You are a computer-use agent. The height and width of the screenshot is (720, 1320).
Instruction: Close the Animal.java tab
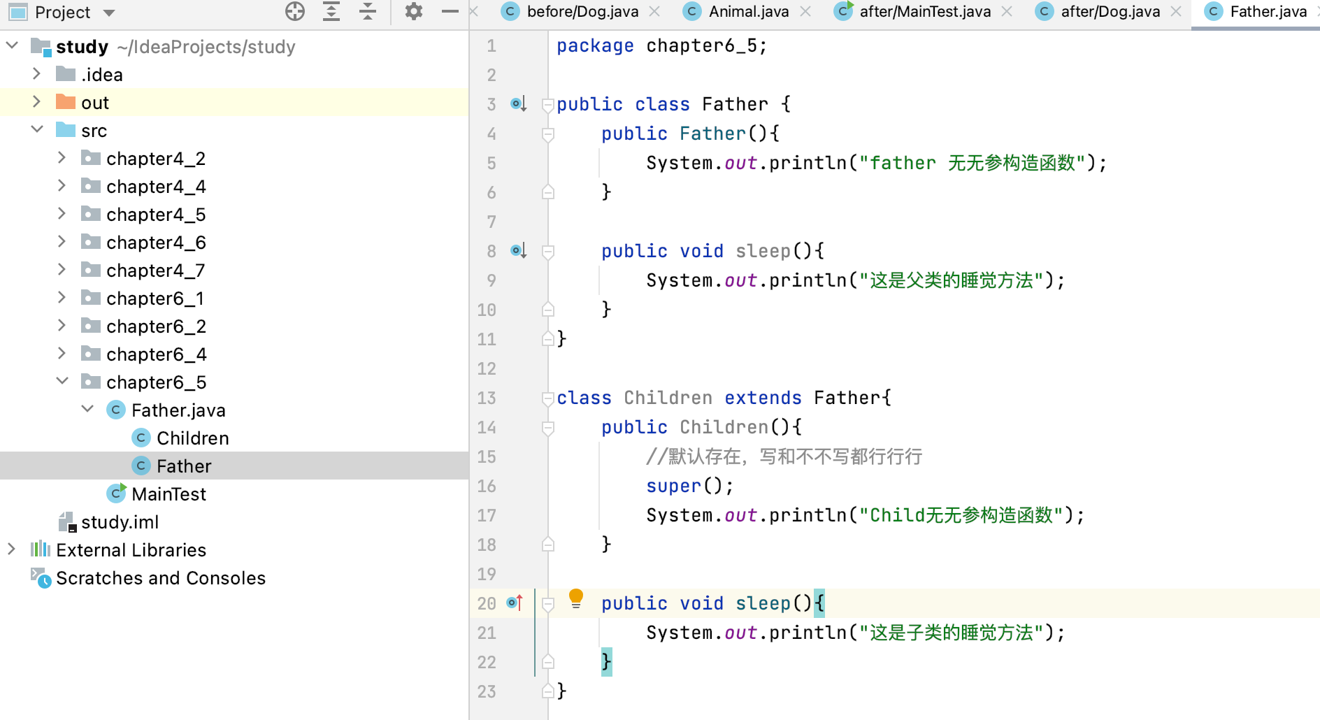click(805, 11)
